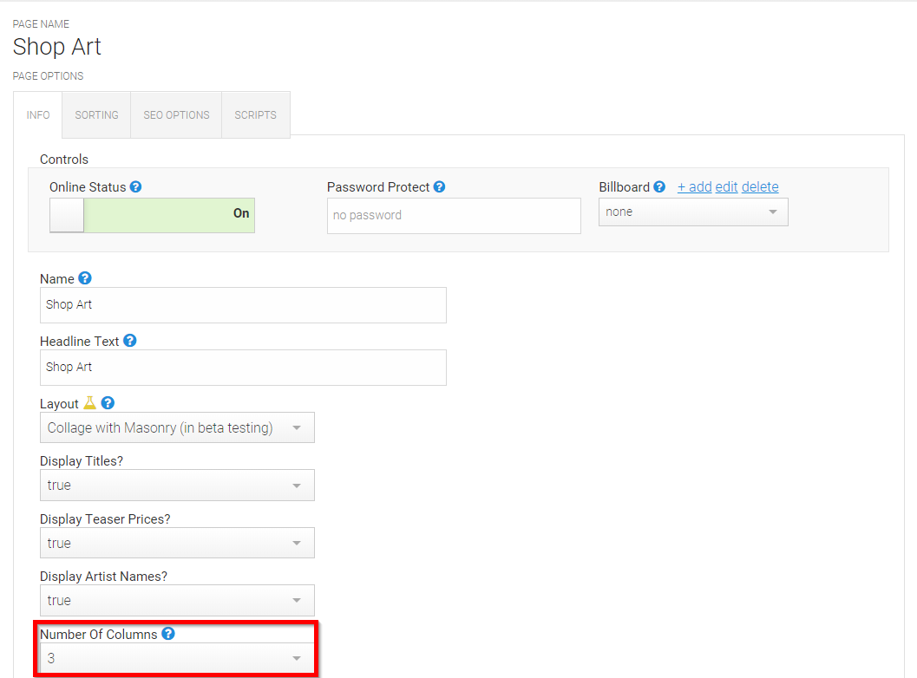Open the Number Of Columns dropdown
Image resolution: width=917 pixels, height=678 pixels.
pos(177,658)
